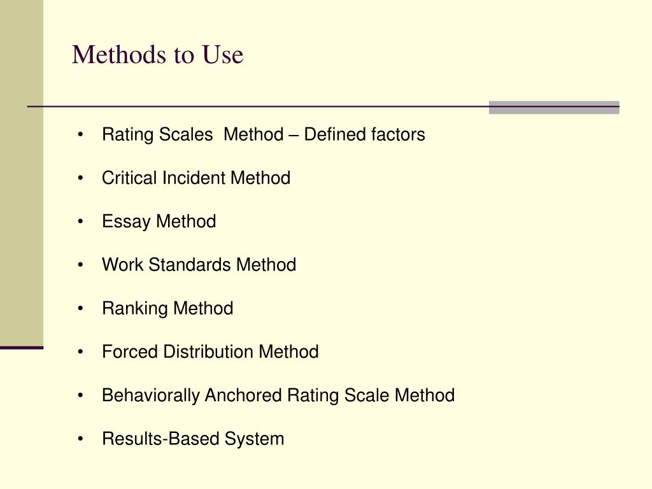Image resolution: width=652 pixels, height=489 pixels.
Task: Click the "Work Standards Method" line
Action: click(x=199, y=265)
